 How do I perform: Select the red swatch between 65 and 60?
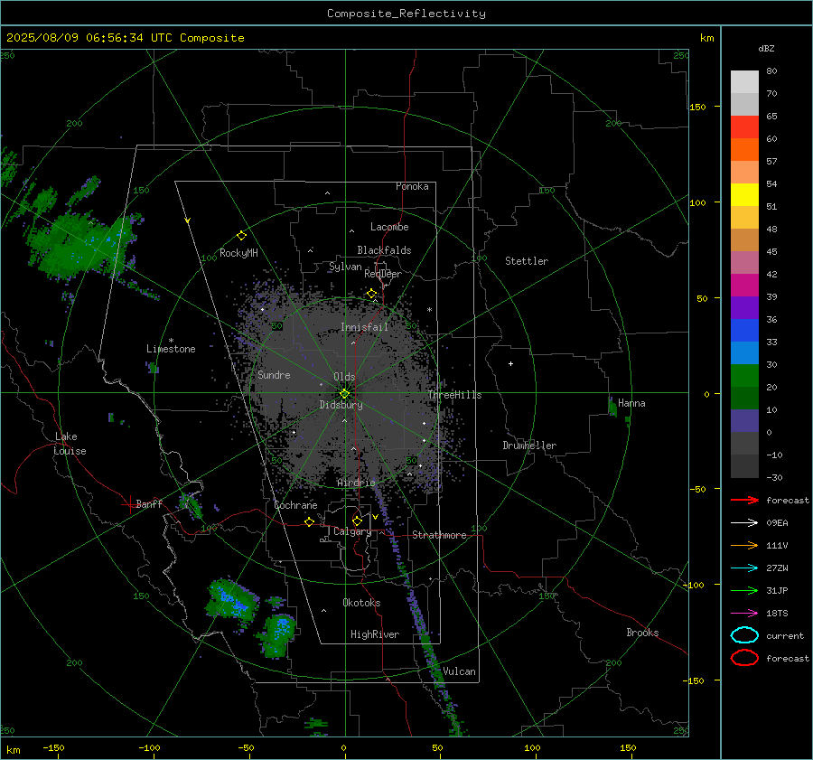point(744,127)
